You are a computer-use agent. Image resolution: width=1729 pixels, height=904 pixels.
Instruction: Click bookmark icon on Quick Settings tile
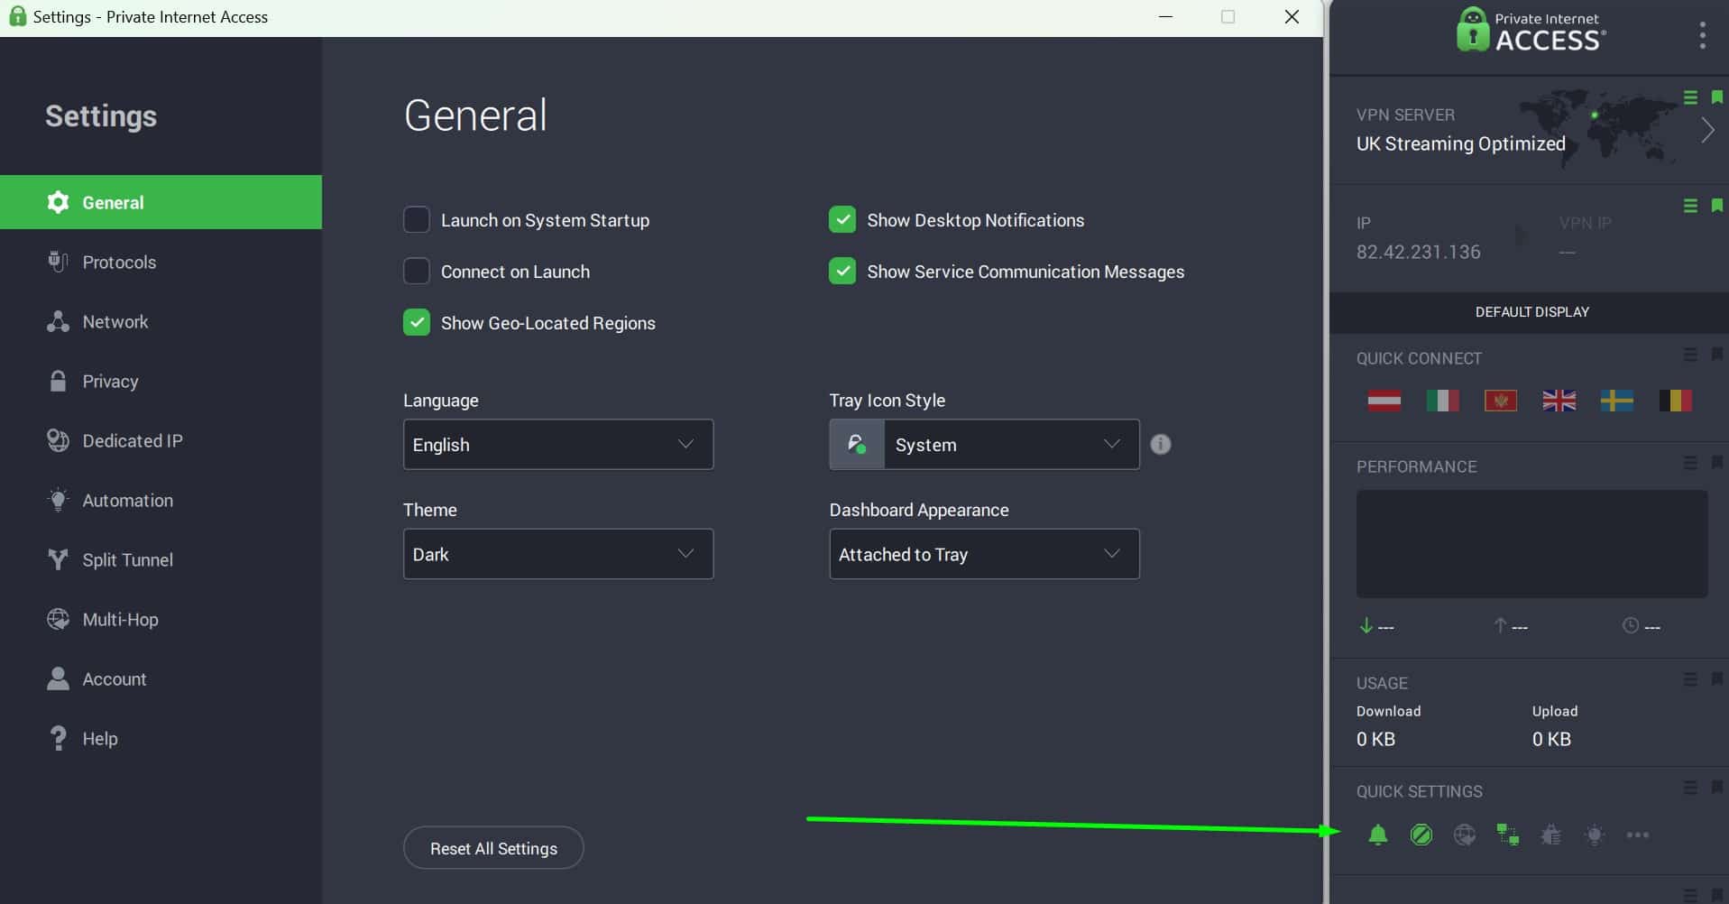1717,788
